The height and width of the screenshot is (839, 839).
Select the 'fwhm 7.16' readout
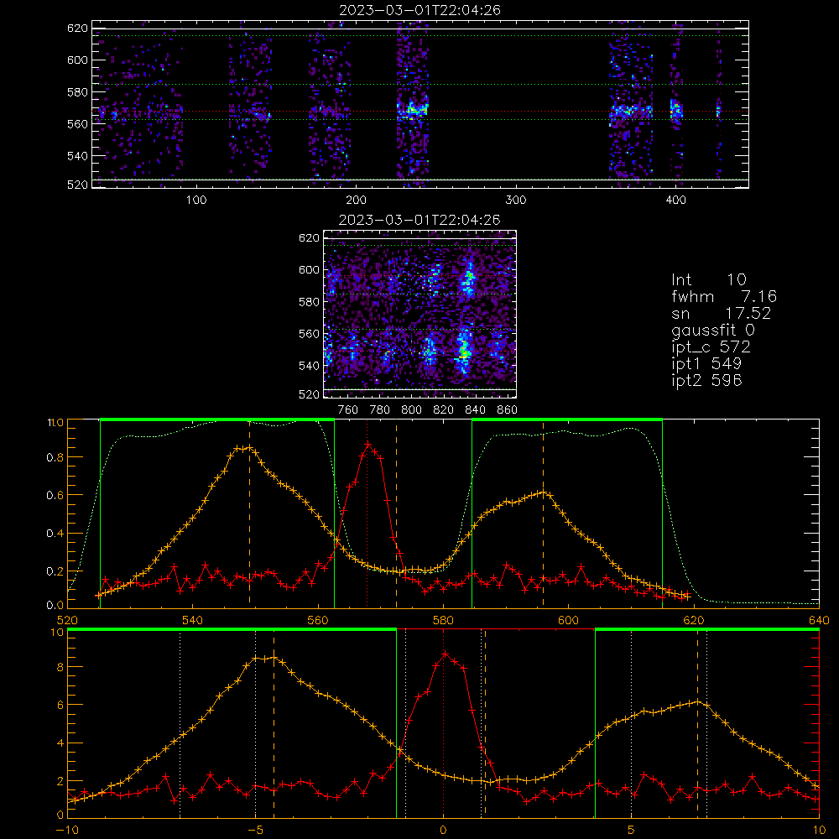point(724,296)
